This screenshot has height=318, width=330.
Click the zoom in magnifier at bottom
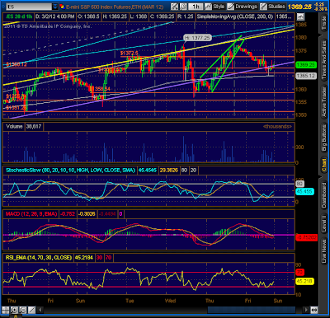[x=14, y=310]
